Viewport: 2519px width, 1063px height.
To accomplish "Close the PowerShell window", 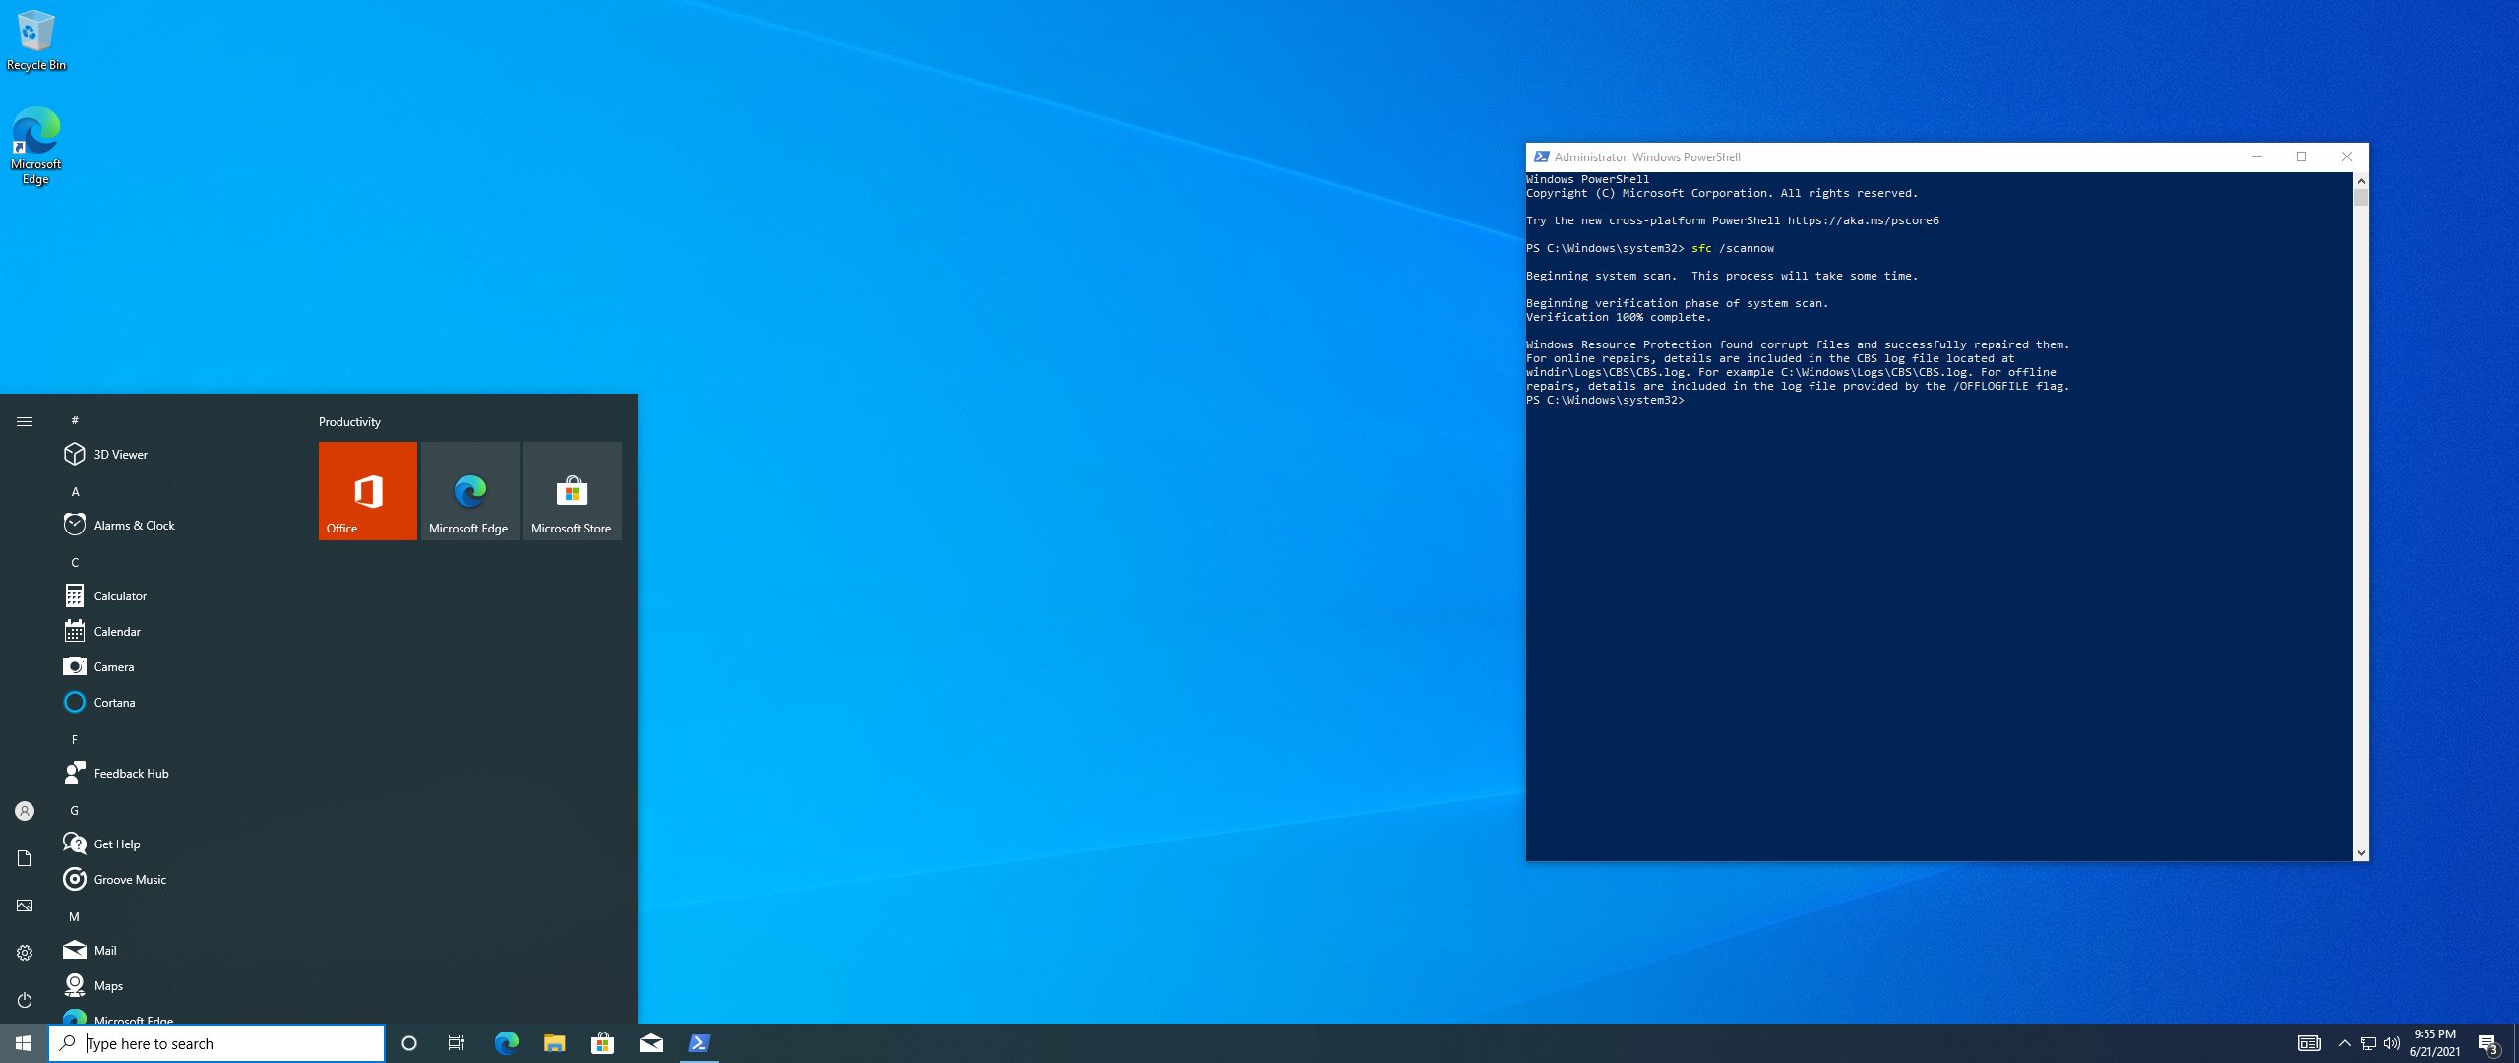I will (2347, 156).
